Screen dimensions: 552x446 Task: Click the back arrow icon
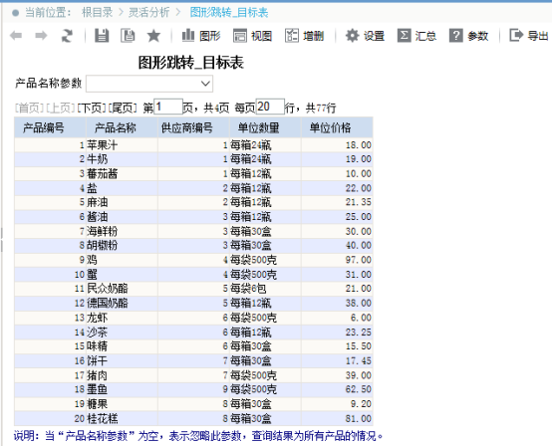click(x=16, y=36)
